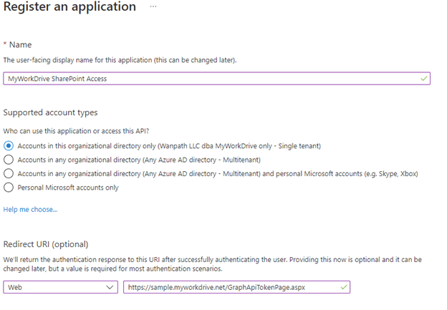447x310 pixels.
Task: Choose Multitenant and personal Microsoft accounts option
Action: pyautogui.click(x=9, y=173)
